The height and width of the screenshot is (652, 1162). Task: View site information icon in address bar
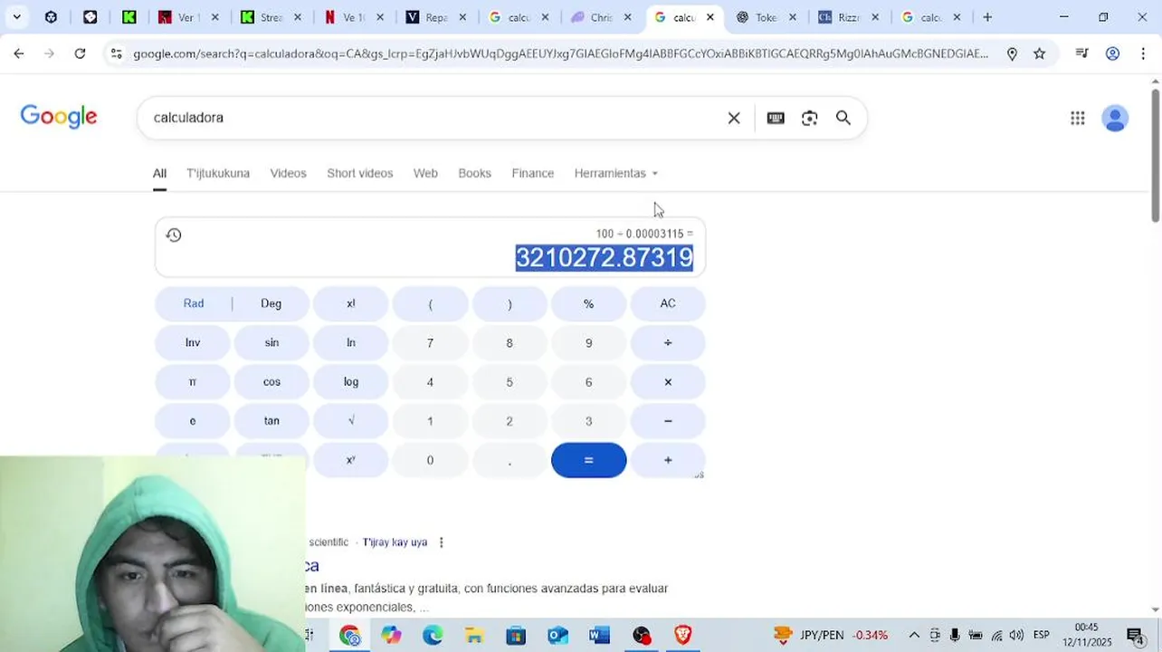[x=116, y=53]
